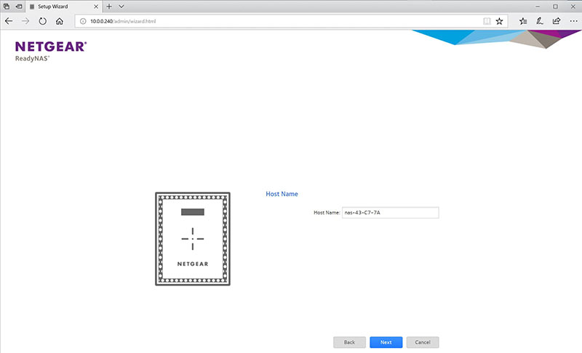
Task: Click the 'Host Name:' field label
Action: [x=327, y=213]
